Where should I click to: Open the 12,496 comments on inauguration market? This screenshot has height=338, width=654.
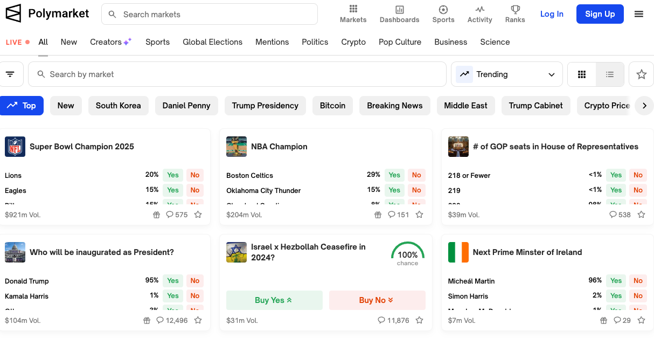[x=172, y=320]
